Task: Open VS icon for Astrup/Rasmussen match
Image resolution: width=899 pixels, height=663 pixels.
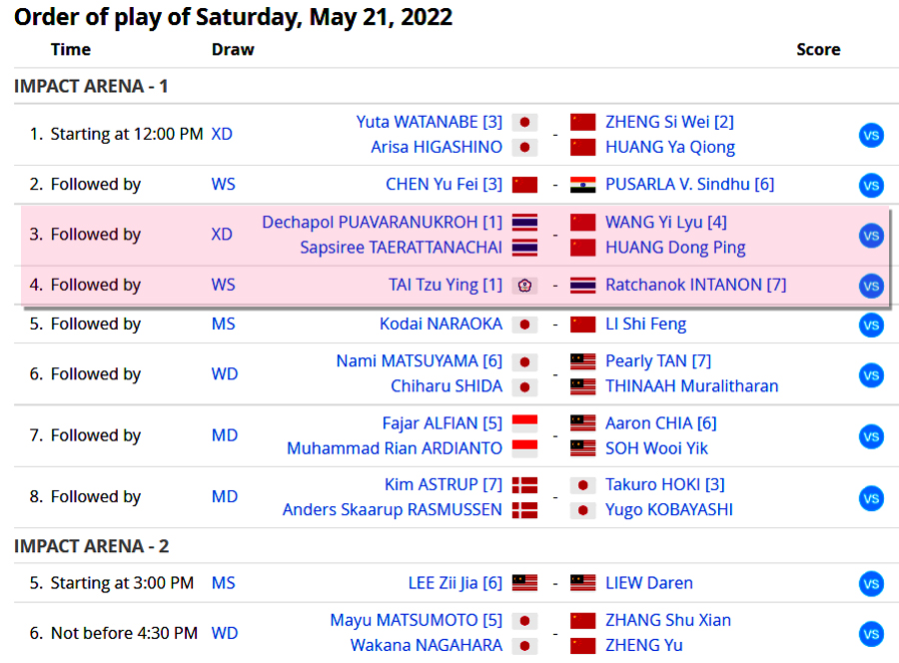Action: pos(871,497)
